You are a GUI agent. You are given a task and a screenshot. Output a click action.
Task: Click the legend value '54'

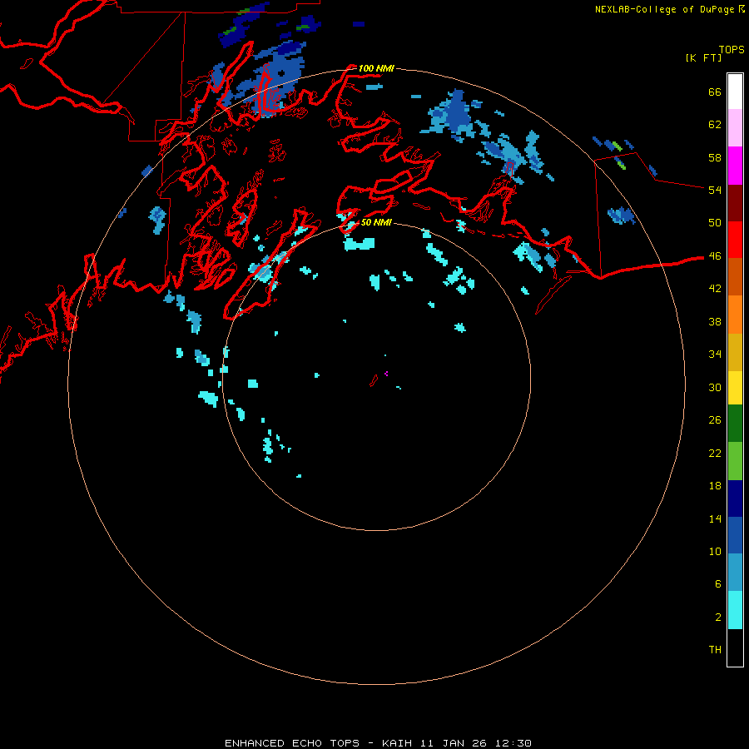[715, 190]
